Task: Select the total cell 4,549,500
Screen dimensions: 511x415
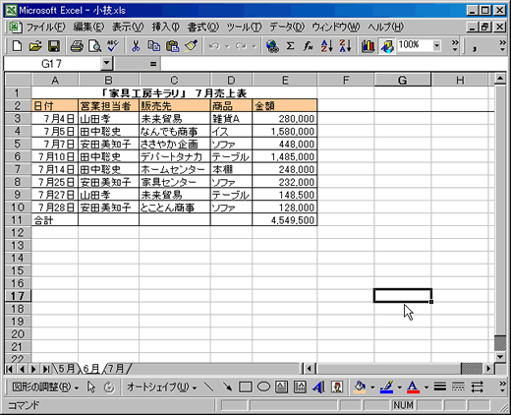Action: (x=284, y=220)
